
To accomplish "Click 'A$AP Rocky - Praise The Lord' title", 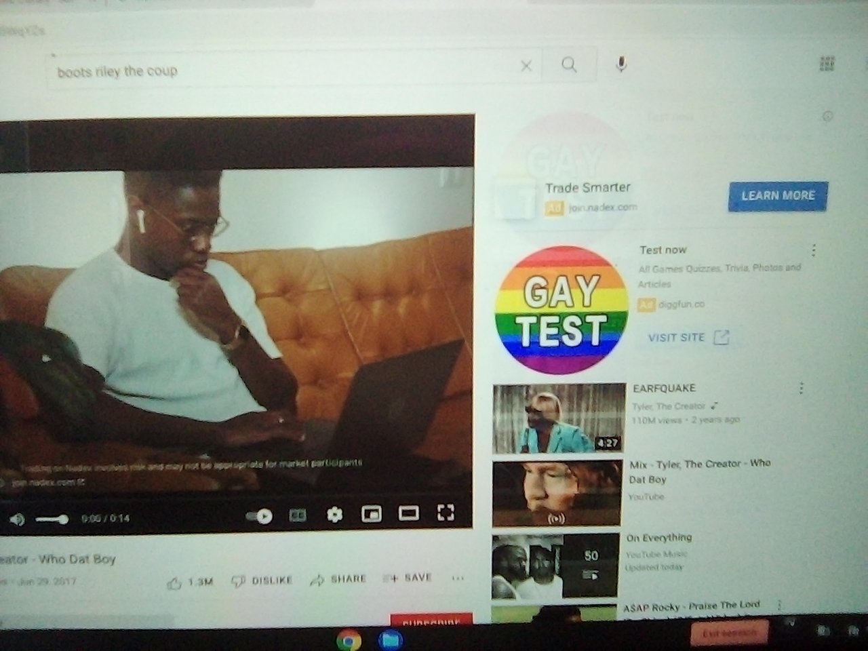I will tap(692, 606).
